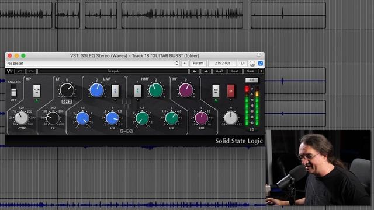
Task: Click the undo button in the Waves toolbar
Action: [x=20, y=71]
